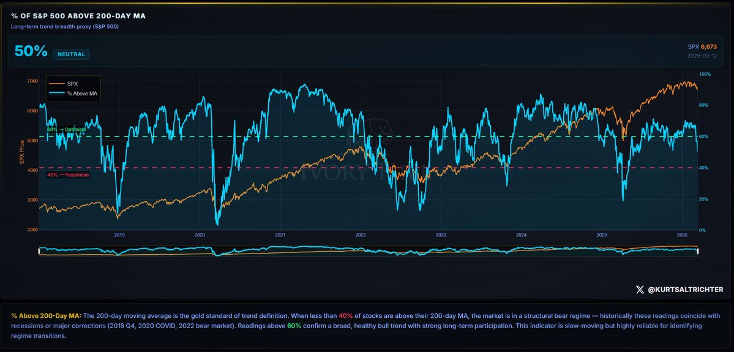The width and height of the screenshot is (734, 352).
Task: Click the chart title % OF S&P 500 ABOVE 200-DAY MA
Action: pyautogui.click(x=78, y=16)
